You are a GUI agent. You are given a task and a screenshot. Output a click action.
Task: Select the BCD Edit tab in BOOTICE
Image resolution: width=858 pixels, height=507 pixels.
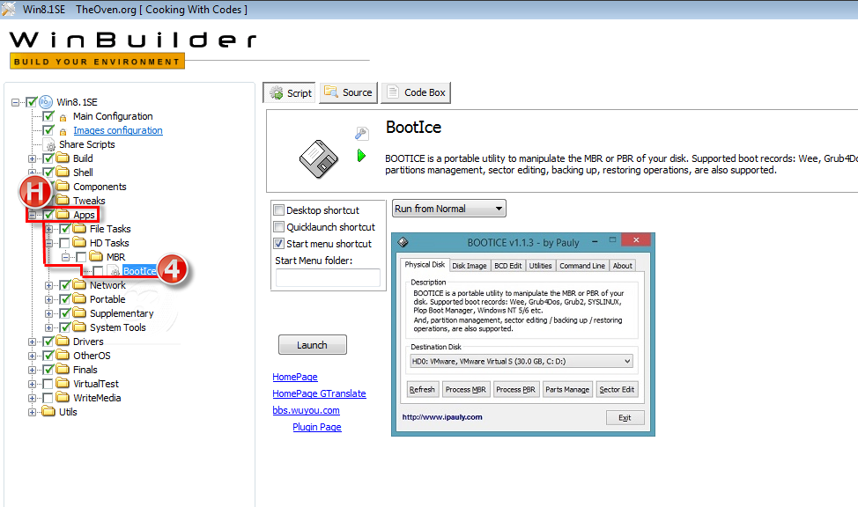(x=507, y=266)
